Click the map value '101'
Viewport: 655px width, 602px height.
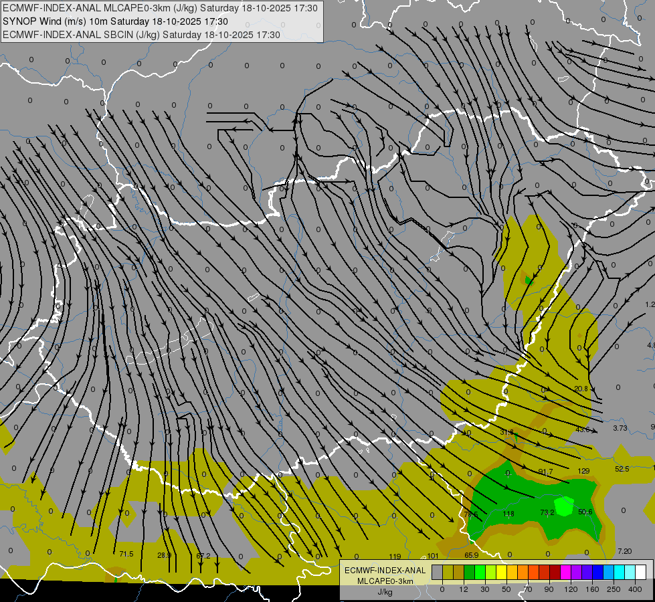point(433,556)
